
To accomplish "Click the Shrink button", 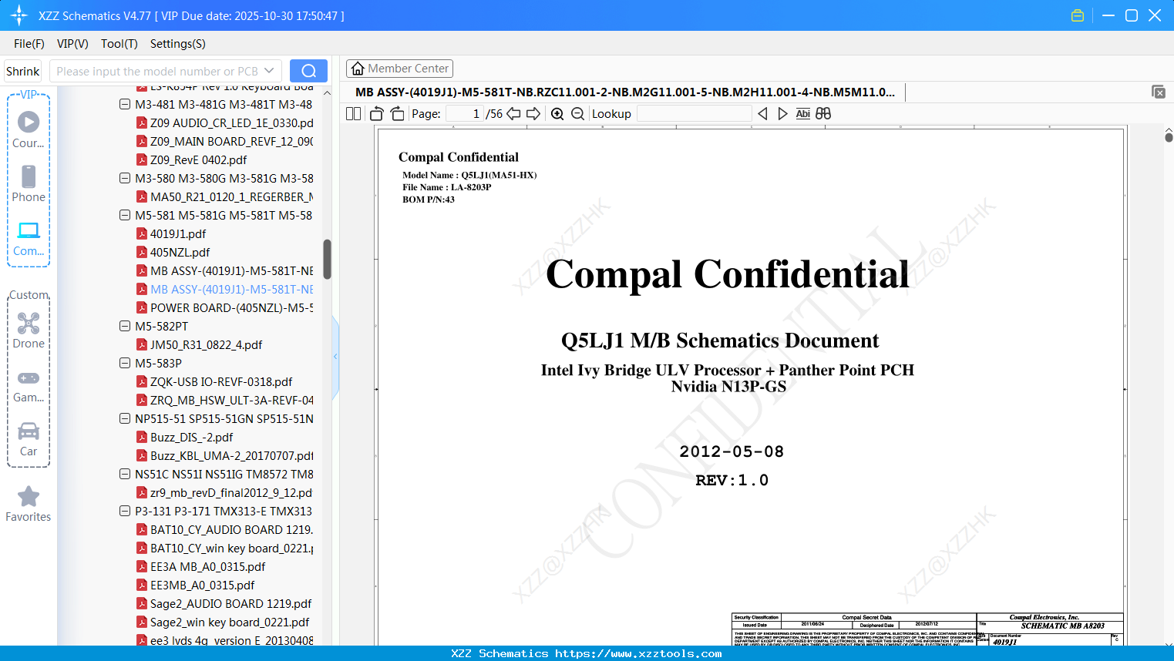I will click(x=23, y=71).
